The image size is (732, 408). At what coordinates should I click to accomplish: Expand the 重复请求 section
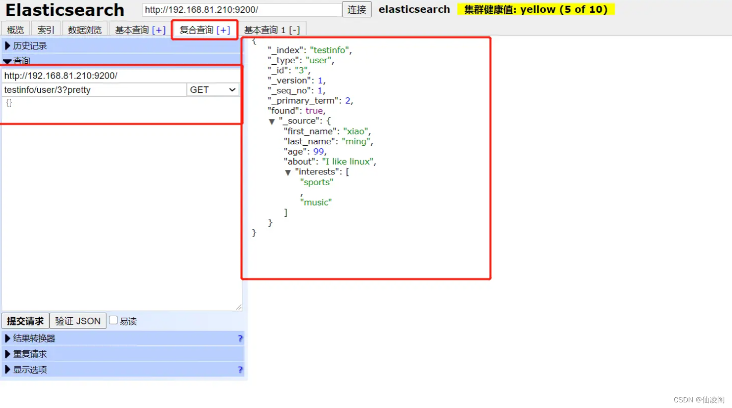123,354
